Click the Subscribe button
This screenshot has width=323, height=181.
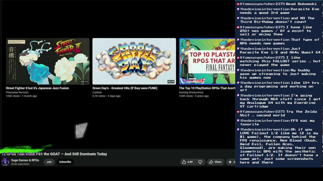(65, 162)
